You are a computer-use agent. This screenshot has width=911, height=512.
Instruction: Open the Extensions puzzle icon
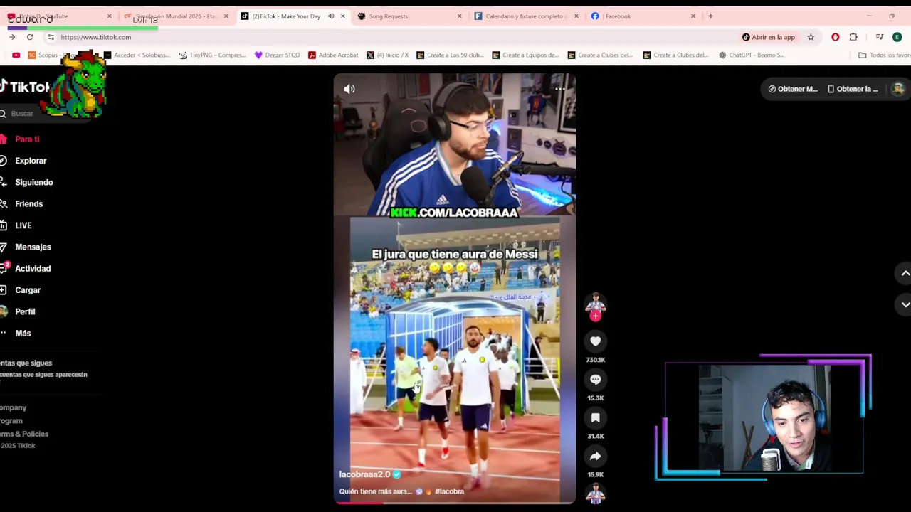click(x=853, y=37)
